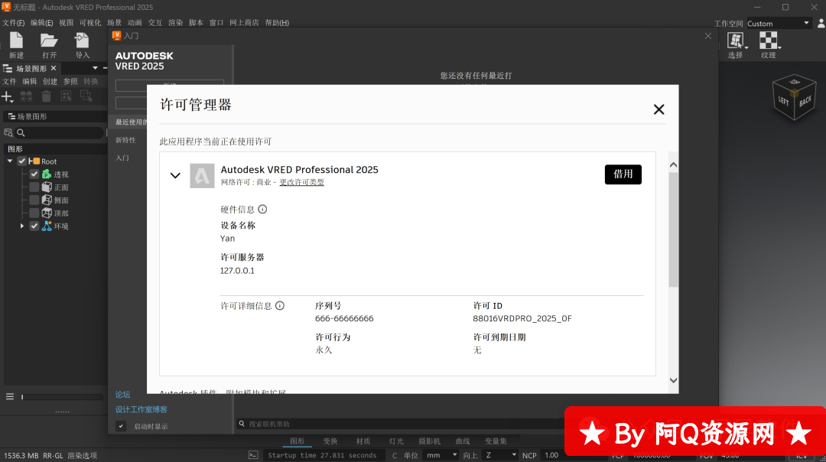This screenshot has width=826, height=462.
Task: Open the mm unit dropdown
Action: coord(441,455)
